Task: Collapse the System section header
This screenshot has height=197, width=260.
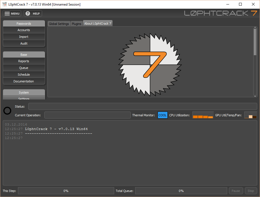Action: [24, 92]
